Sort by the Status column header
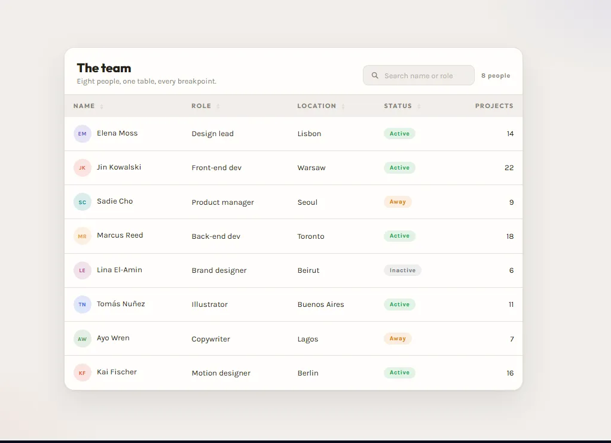 (x=402, y=106)
